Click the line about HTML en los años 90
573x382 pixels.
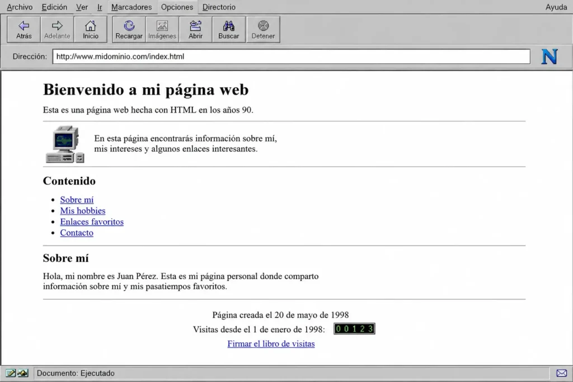pos(148,110)
